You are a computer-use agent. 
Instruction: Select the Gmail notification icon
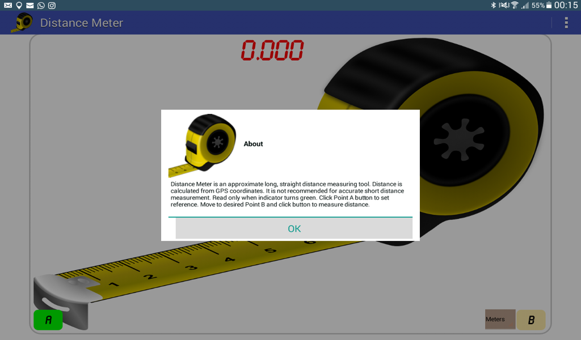30,6
